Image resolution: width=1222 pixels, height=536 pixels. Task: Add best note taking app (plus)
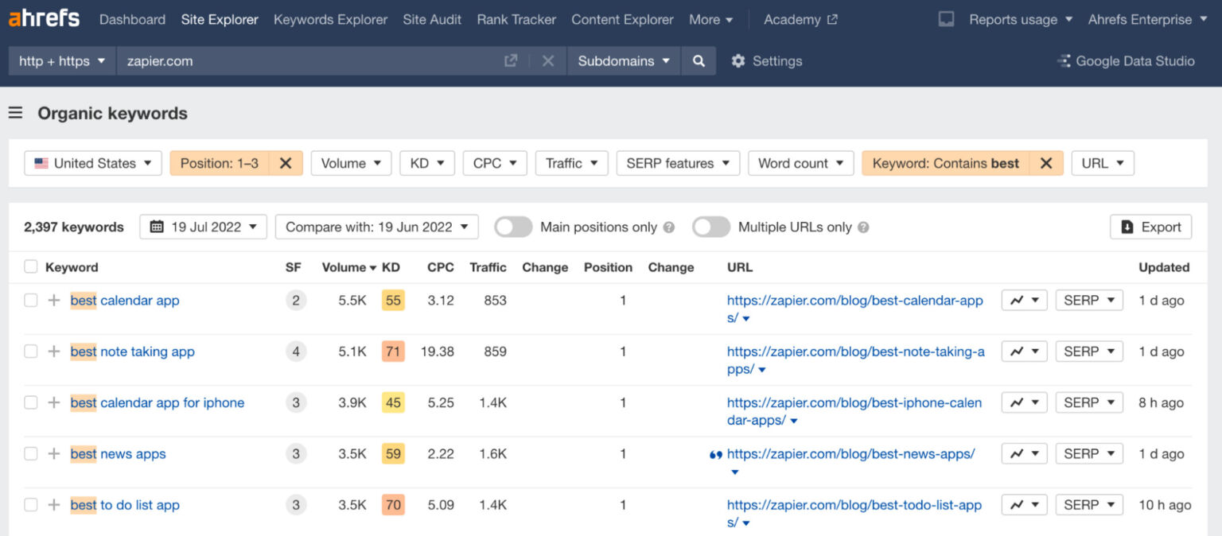(x=54, y=352)
